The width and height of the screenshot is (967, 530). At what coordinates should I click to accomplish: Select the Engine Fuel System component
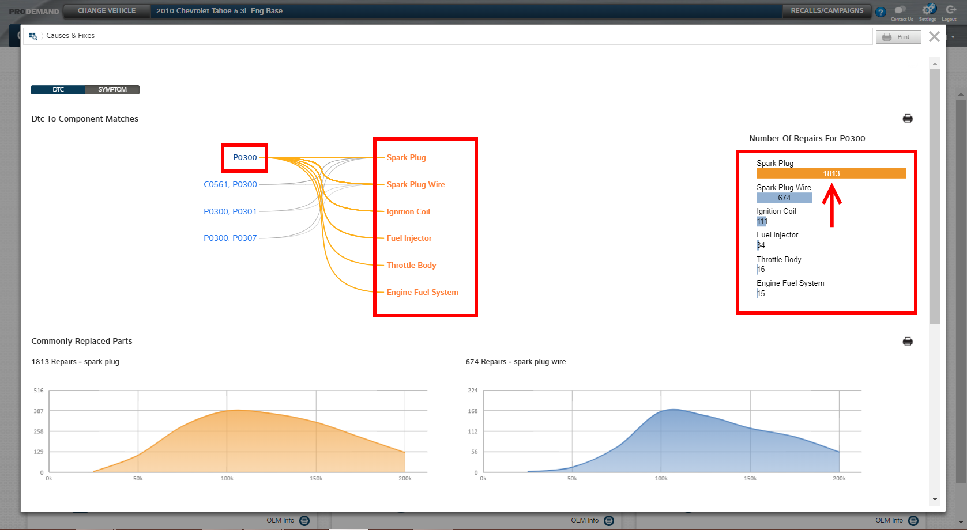coord(422,293)
